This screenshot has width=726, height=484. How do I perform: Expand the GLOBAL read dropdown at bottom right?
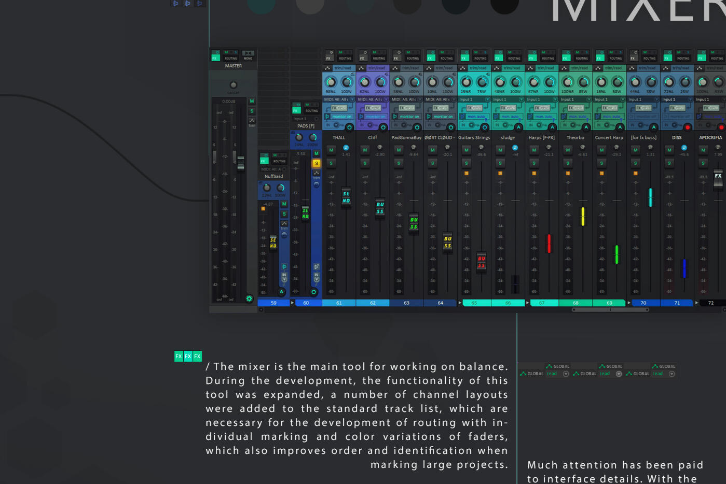click(672, 374)
